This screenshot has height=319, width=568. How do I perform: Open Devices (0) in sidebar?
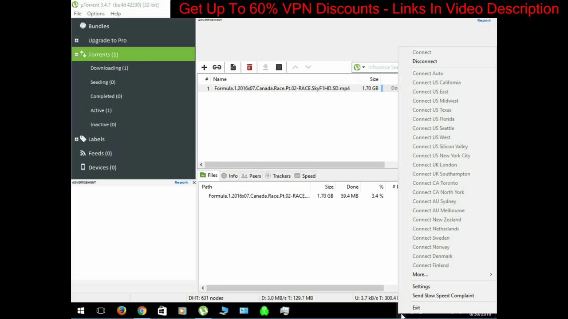(102, 167)
